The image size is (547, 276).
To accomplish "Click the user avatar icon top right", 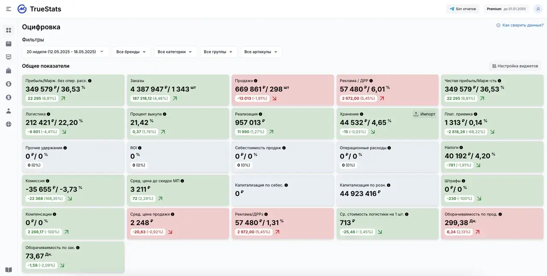I will (x=538, y=9).
